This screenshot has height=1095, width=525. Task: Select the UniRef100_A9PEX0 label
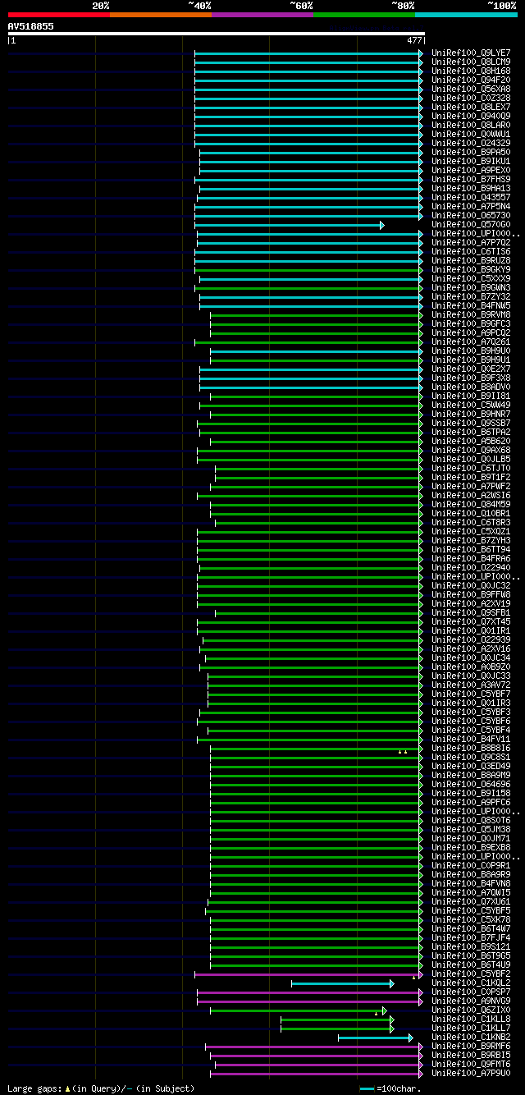pos(471,171)
